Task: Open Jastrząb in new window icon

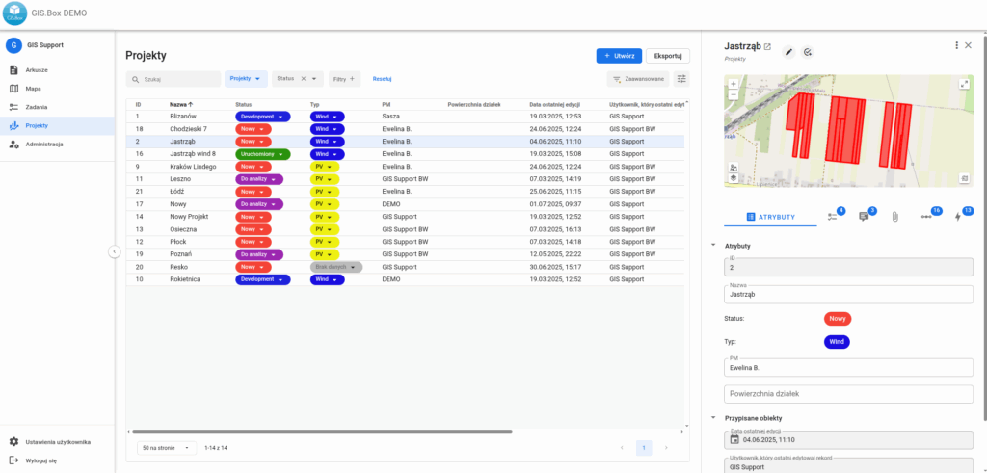Action: (768, 46)
